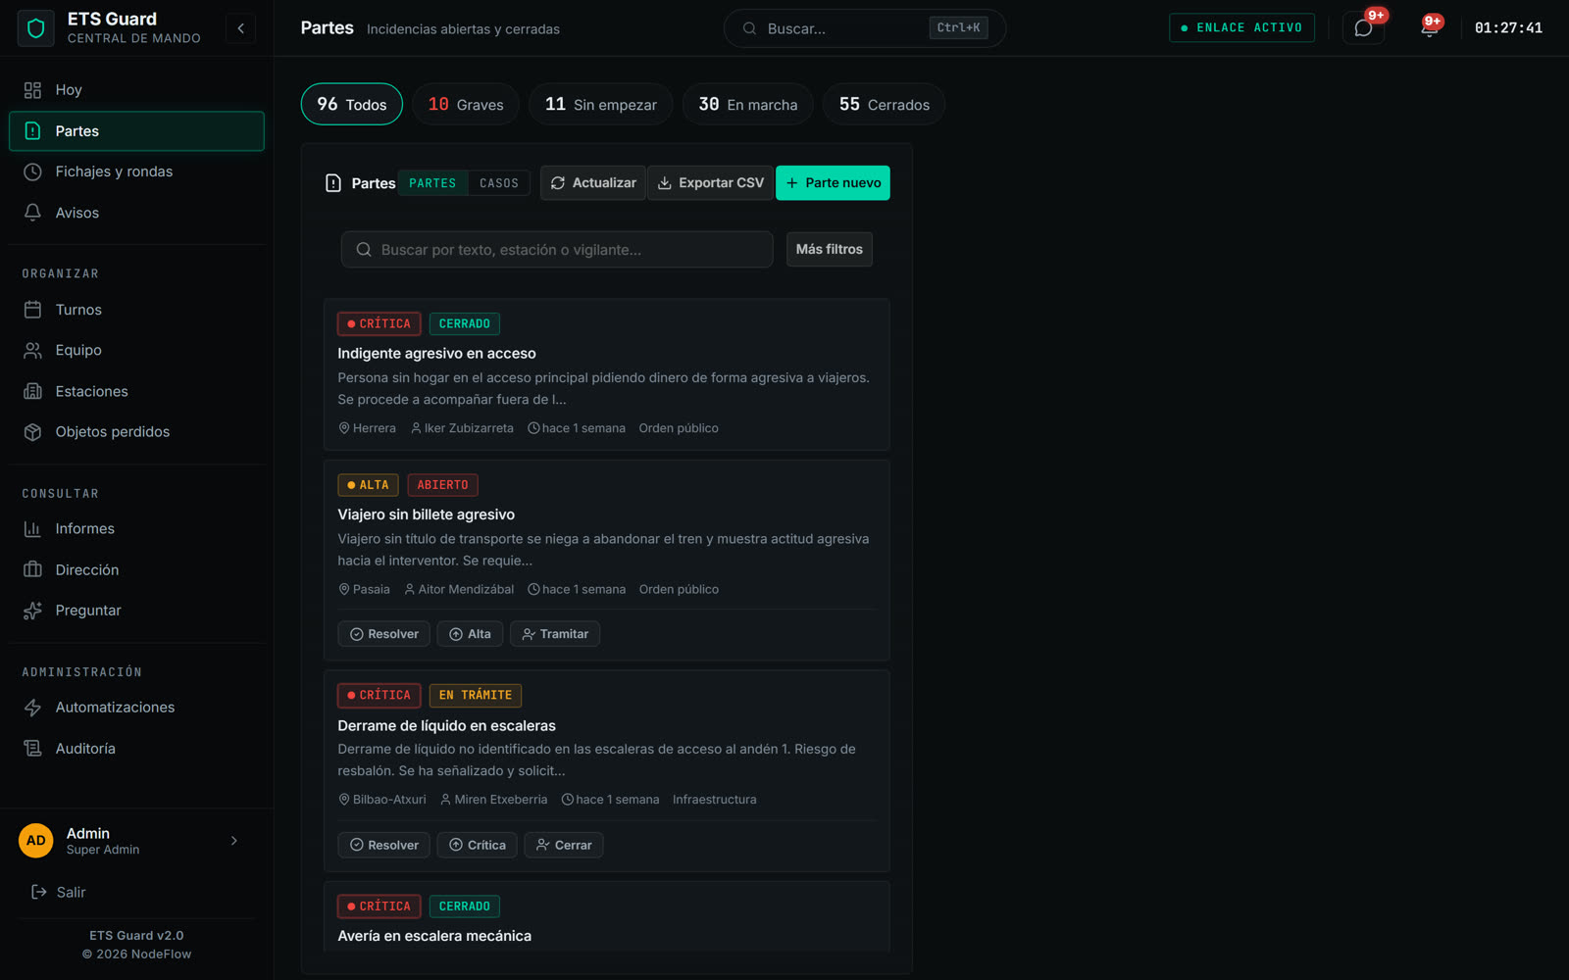Click Actualizar to refresh list
The width and height of the screenshot is (1569, 980).
point(593,183)
